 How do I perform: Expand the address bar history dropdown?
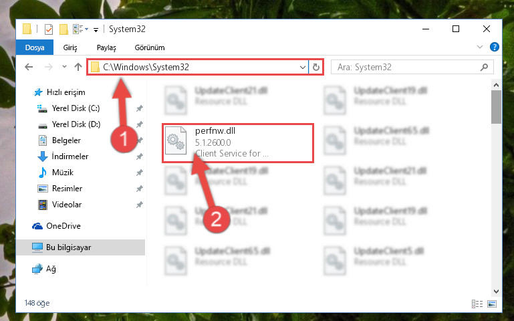coord(302,68)
